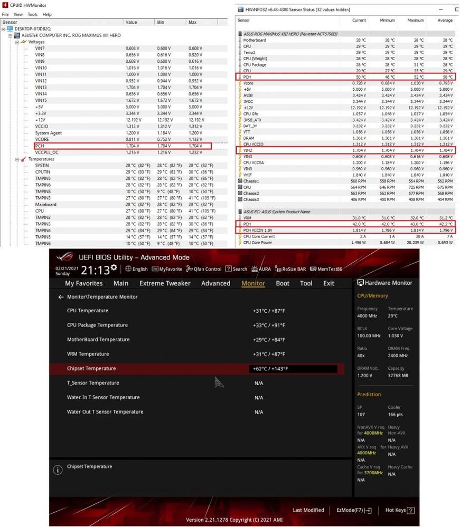Click the Last Modified button
460x527 pixels.
pyautogui.click(x=308, y=510)
